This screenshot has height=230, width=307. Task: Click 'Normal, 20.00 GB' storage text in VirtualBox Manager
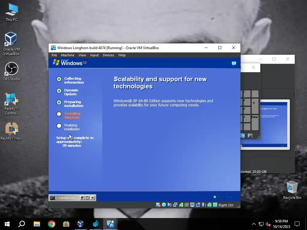[x=253, y=172]
